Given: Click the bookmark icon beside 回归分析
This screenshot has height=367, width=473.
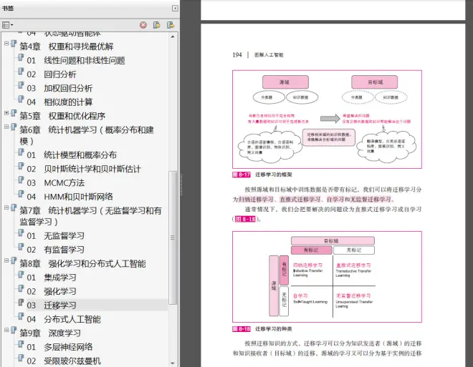Looking at the screenshot, I should [21, 74].
